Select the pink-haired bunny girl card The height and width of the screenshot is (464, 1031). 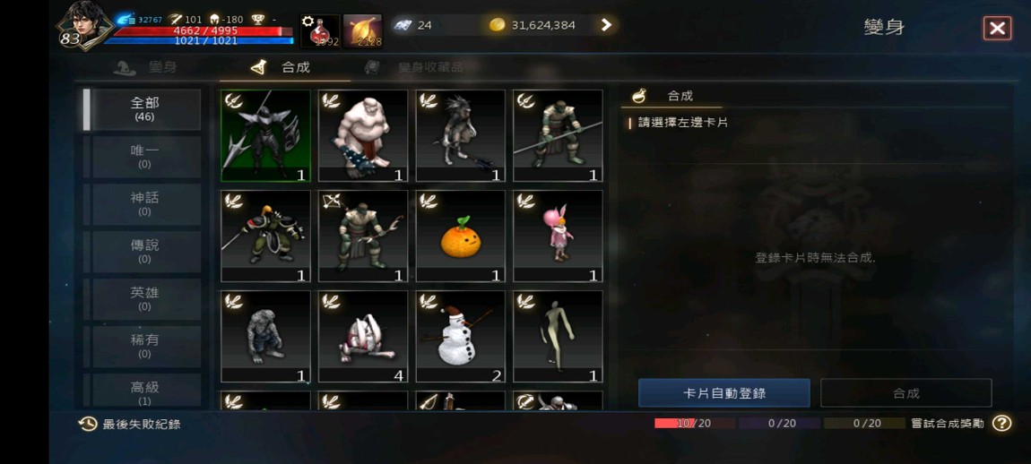558,236
